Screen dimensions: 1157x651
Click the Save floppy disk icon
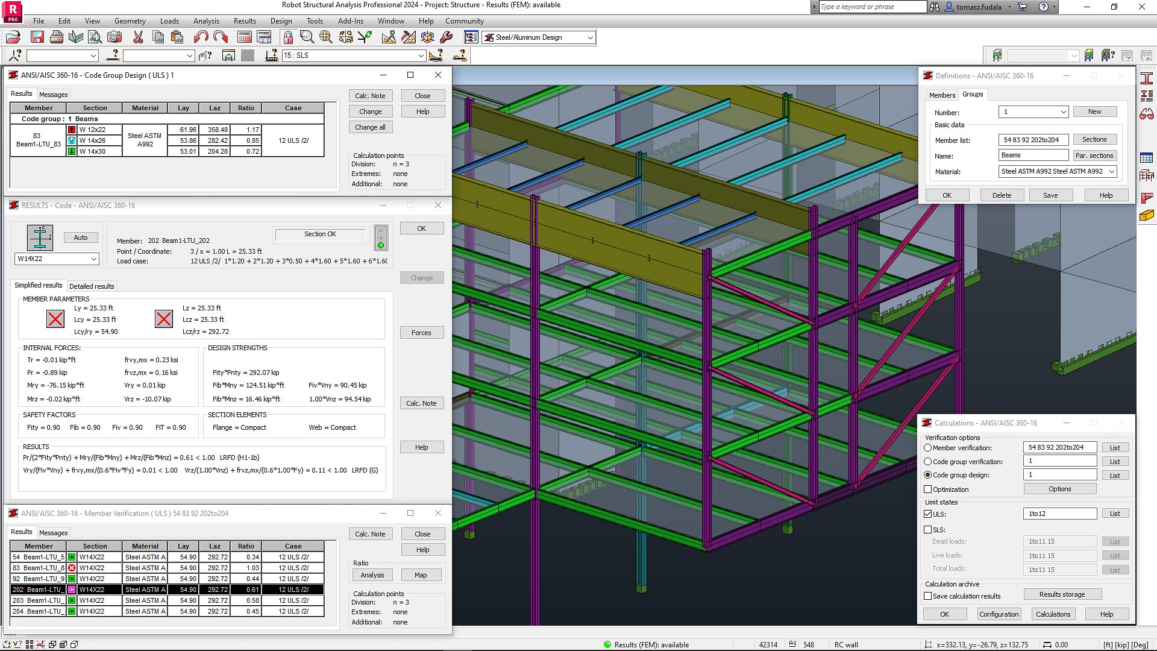pyautogui.click(x=37, y=37)
